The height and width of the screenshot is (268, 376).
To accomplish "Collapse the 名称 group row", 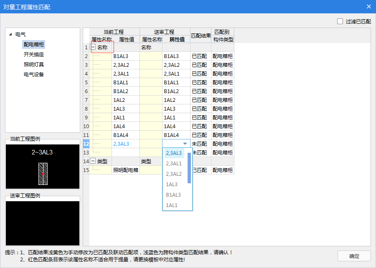I will (93, 48).
